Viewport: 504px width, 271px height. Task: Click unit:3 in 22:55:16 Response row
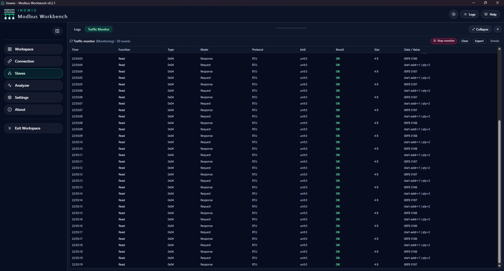tap(303, 226)
